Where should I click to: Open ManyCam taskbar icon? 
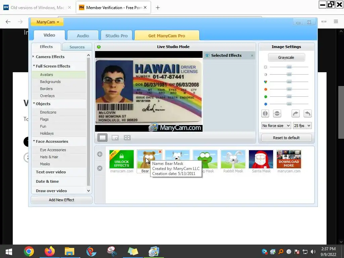click(x=154, y=251)
